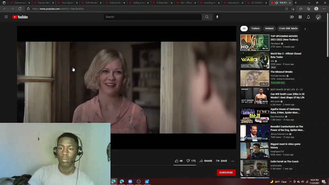The image size is (329, 185).
Task: Open the Windows notification center
Action: pyautogui.click(x=324, y=182)
